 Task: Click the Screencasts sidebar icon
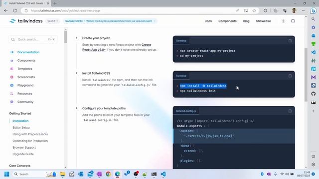click(x=12, y=77)
